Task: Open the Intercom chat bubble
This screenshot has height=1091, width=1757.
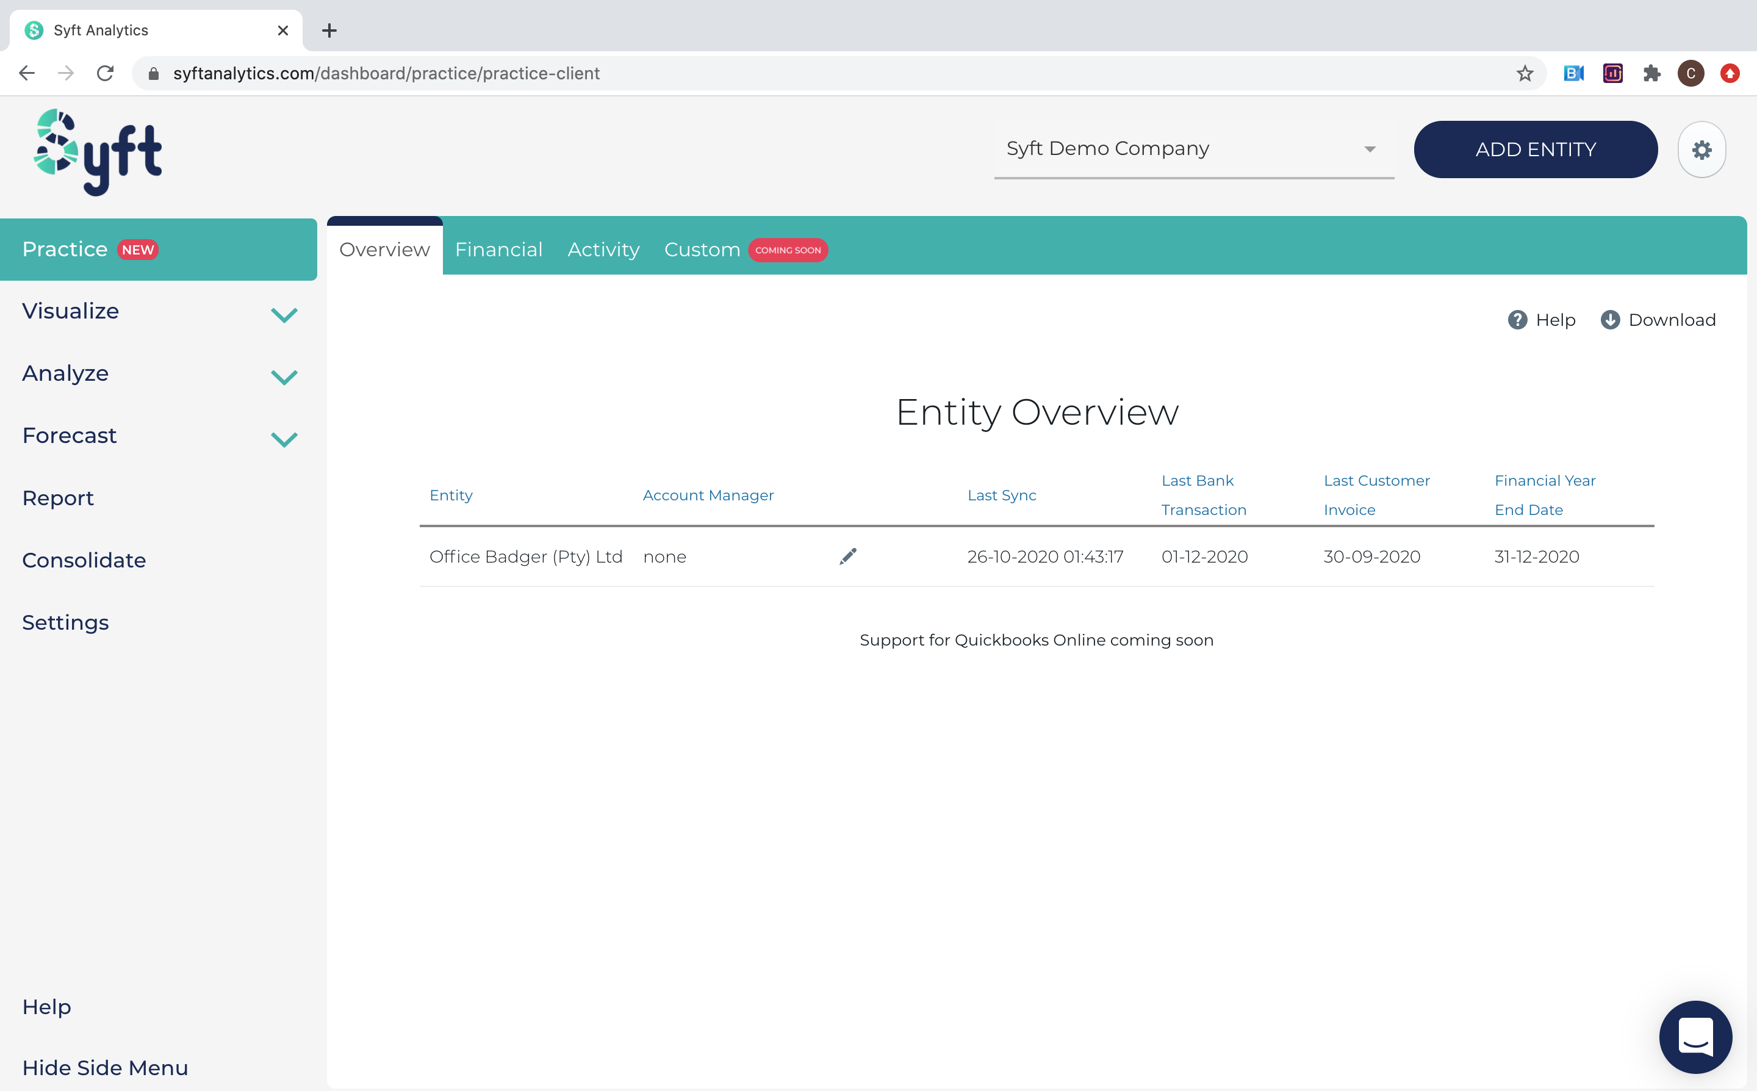Action: point(1696,1037)
